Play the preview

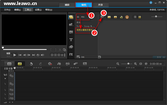click(x=15, y=55)
